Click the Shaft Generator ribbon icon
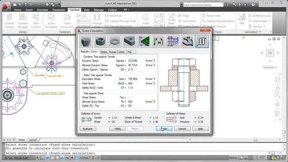This screenshot has width=288, height=162. tap(145, 21)
